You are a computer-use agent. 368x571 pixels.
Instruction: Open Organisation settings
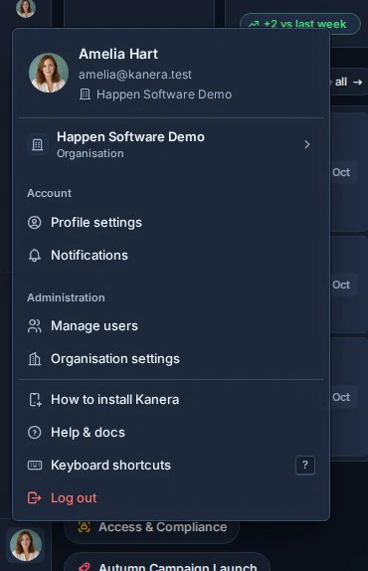[x=171, y=359]
